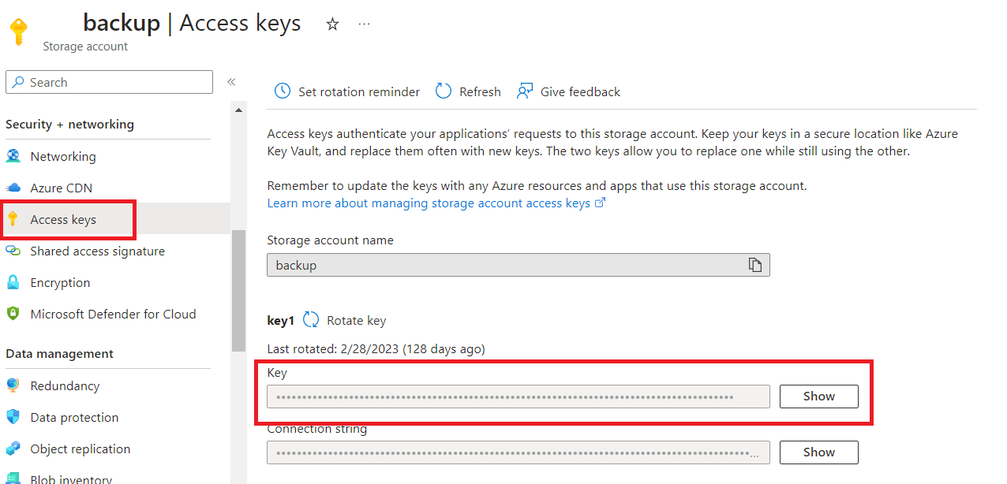Select the Encryption lock icon

(14, 282)
